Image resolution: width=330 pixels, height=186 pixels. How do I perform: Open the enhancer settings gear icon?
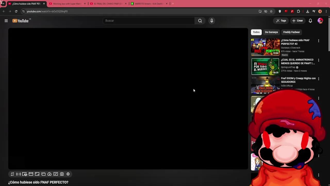[x=68, y=174]
